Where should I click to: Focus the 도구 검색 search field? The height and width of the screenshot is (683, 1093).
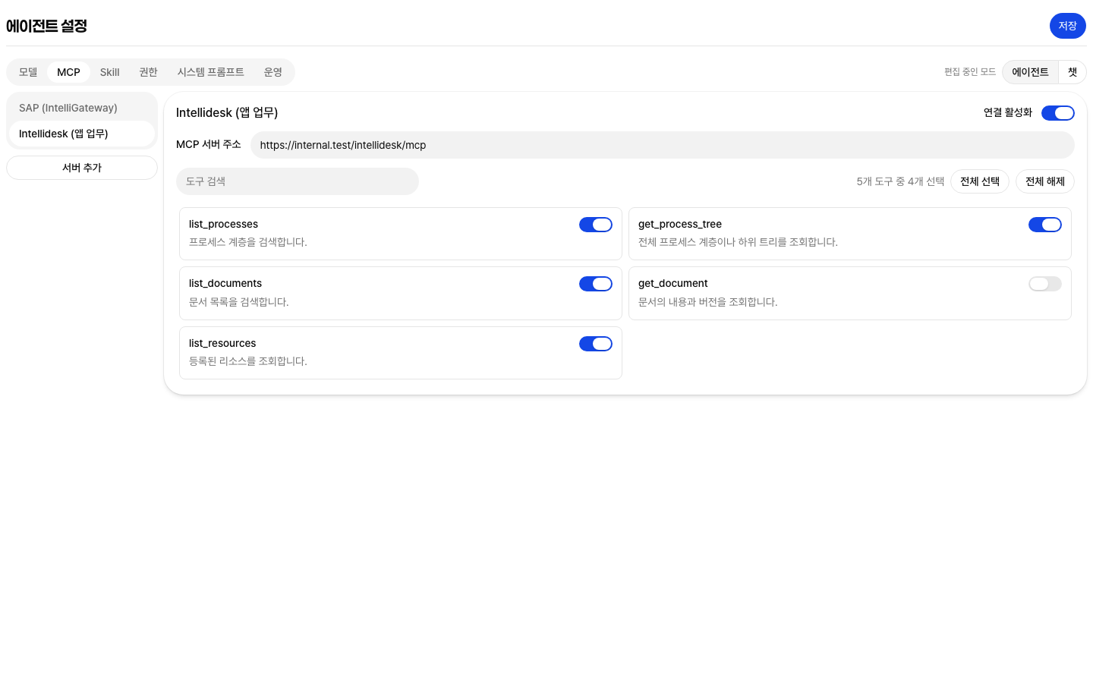coord(298,181)
